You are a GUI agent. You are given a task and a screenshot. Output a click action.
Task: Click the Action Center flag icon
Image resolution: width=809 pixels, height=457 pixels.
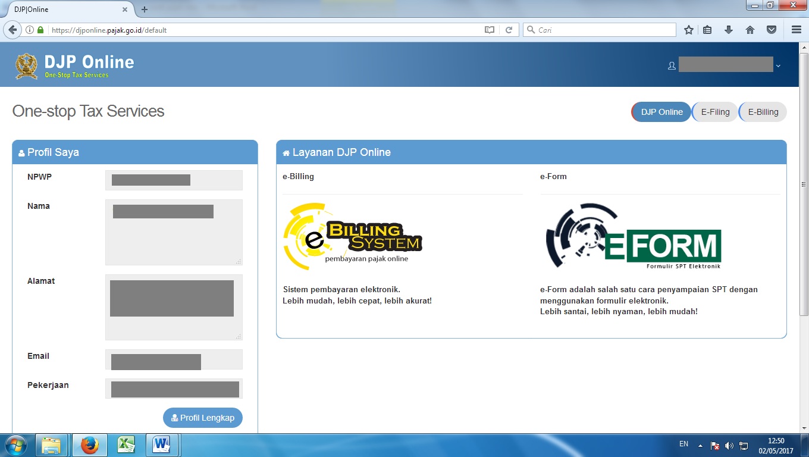click(716, 445)
